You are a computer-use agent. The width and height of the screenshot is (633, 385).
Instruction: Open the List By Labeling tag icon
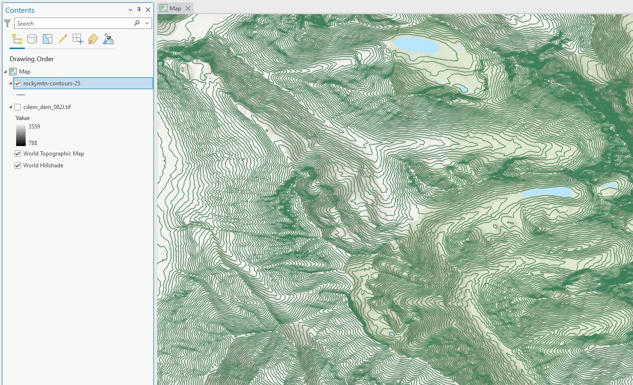(93, 39)
